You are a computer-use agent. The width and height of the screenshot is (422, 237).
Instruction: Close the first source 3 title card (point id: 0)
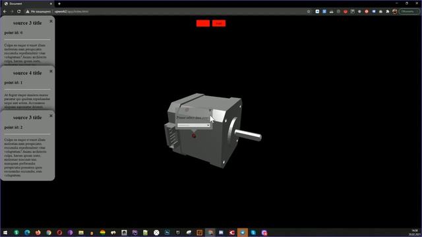coord(51,21)
